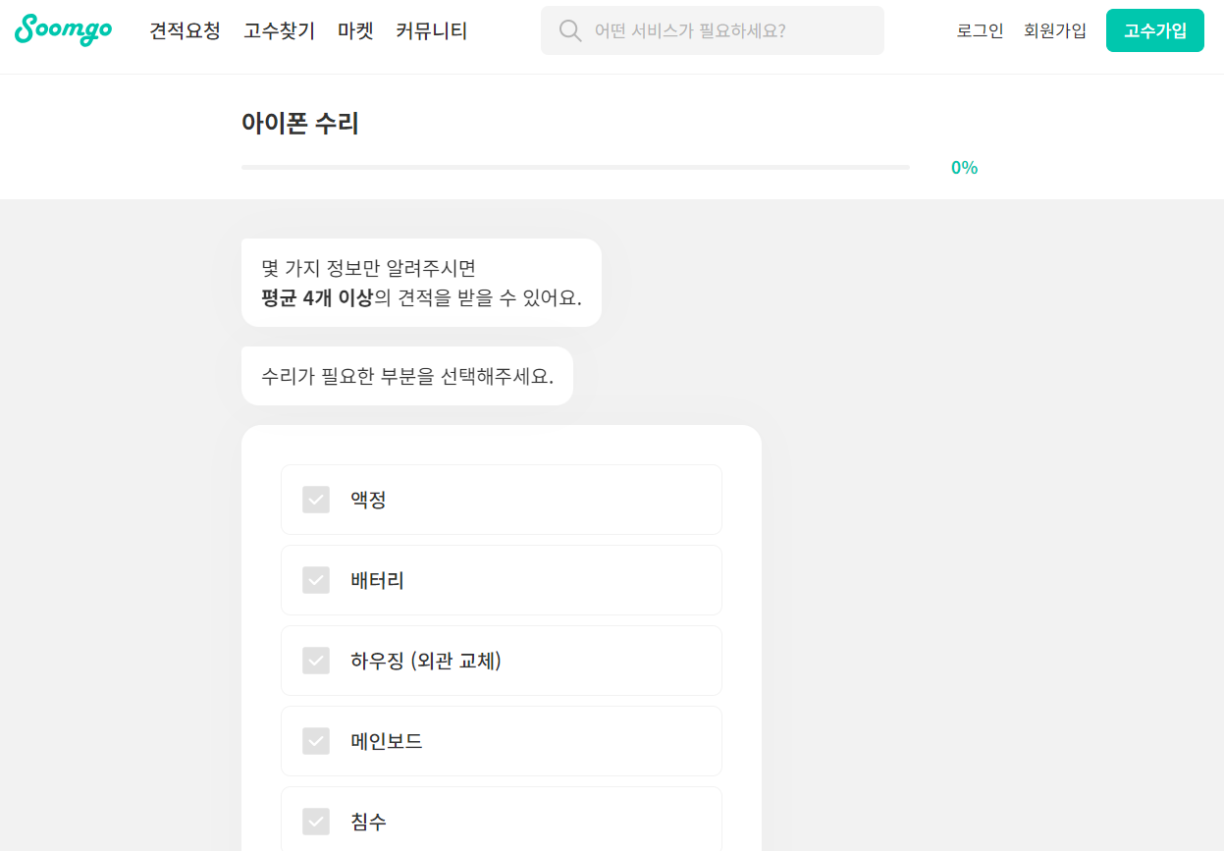Switch to the 마켓 section

(x=355, y=30)
